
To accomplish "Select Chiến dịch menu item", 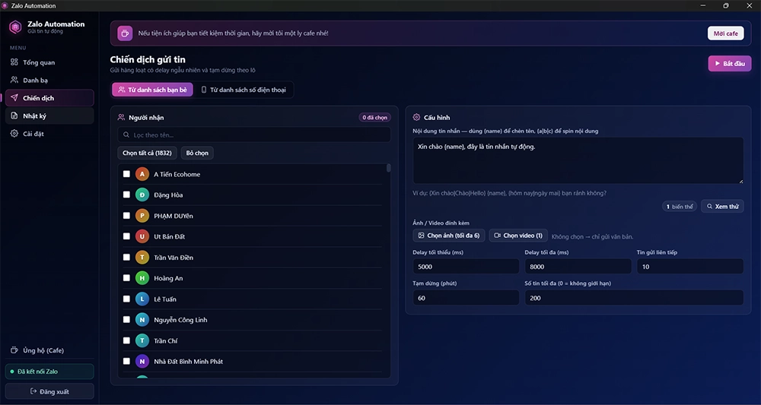I will coord(49,98).
